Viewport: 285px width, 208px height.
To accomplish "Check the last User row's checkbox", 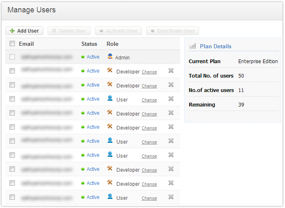I will 12,197.
